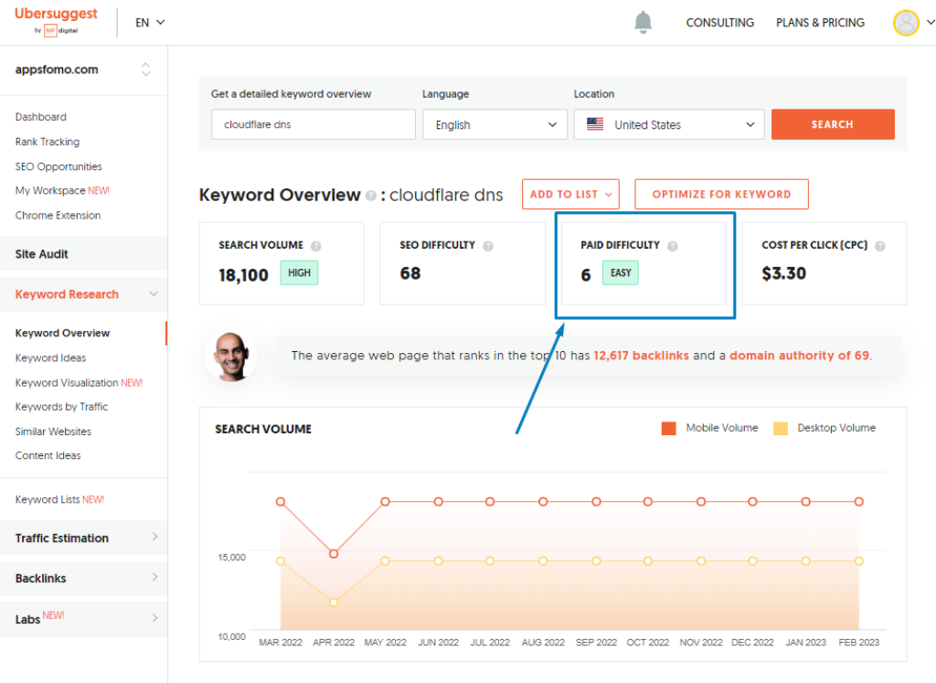
Task: Click the Ubersuggest logo
Action: 56,21
